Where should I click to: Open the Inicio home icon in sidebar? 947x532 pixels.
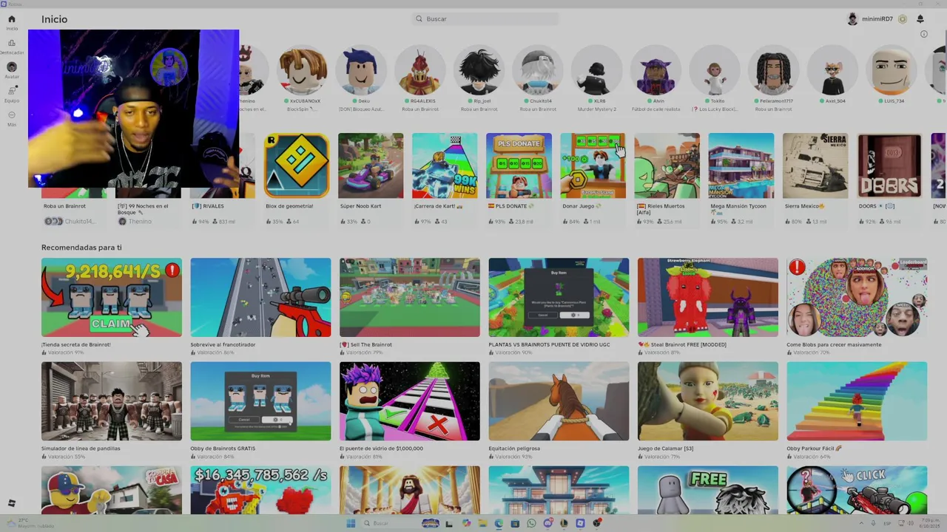[x=11, y=19]
